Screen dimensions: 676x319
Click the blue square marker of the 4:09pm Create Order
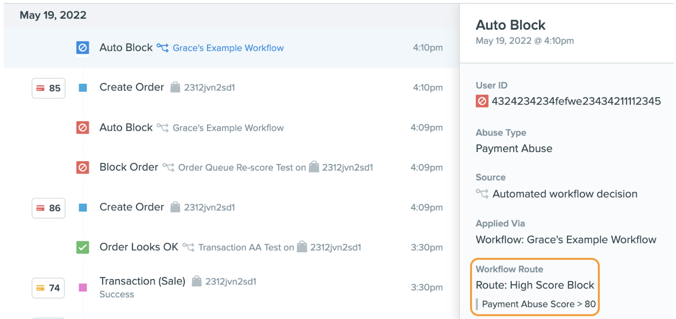coord(83,207)
